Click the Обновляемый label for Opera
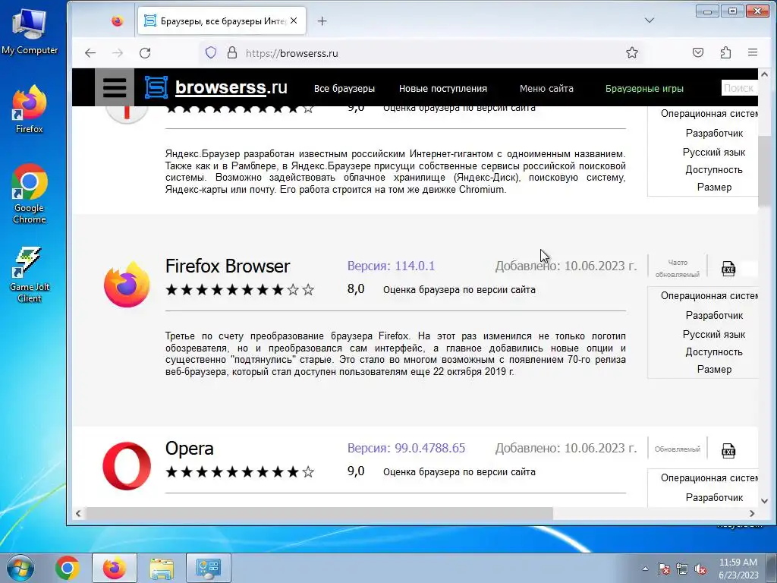This screenshot has width=777, height=583. pos(678,449)
